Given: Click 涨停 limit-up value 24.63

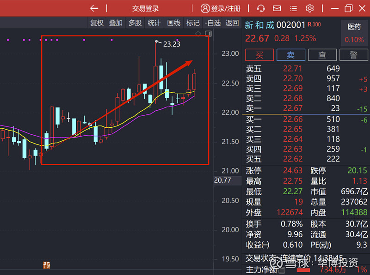Looking at the screenshot, I should pos(293,170).
